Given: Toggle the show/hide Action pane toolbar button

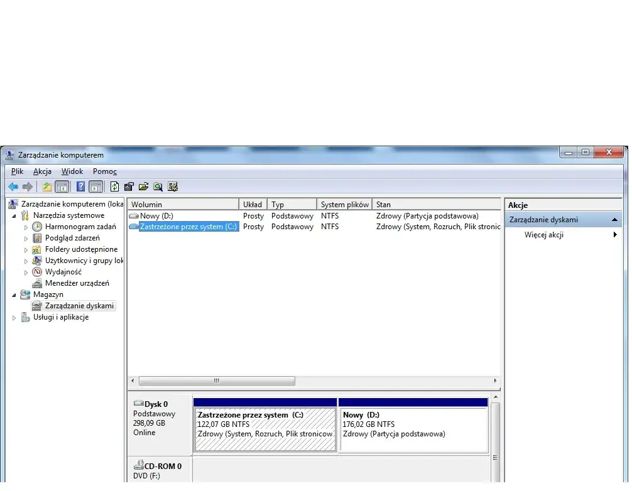Looking at the screenshot, I should (x=95, y=186).
